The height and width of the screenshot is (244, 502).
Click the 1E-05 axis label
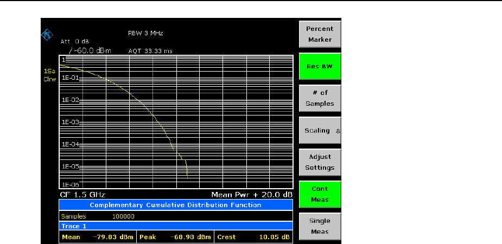(x=70, y=166)
